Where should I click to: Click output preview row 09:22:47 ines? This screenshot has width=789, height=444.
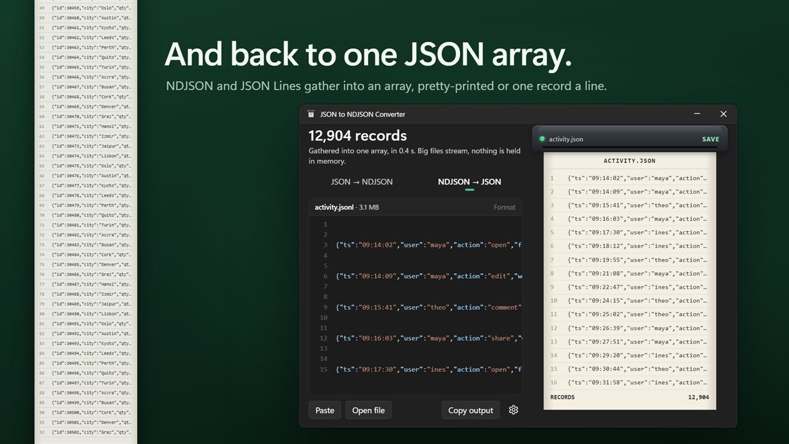coord(629,287)
